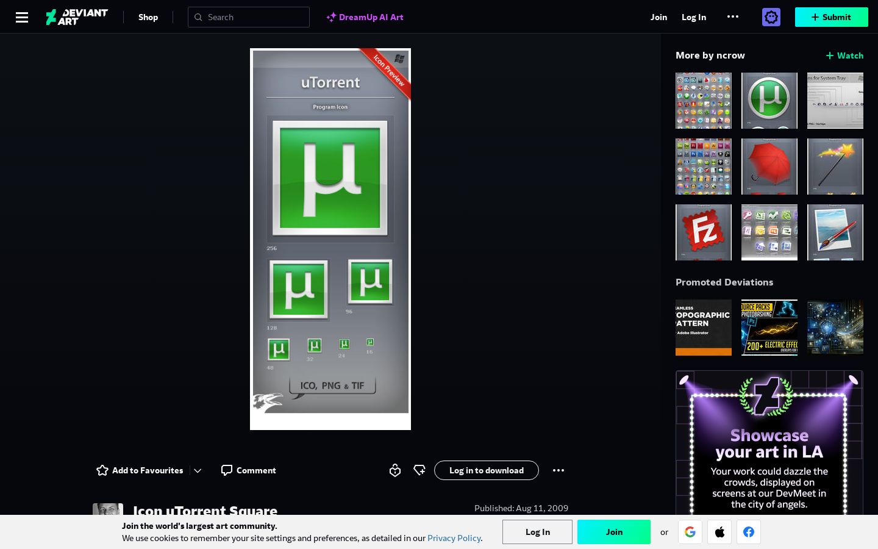The width and height of the screenshot is (878, 549).
Task: Watch ncrow with the Watch button
Action: click(x=844, y=56)
